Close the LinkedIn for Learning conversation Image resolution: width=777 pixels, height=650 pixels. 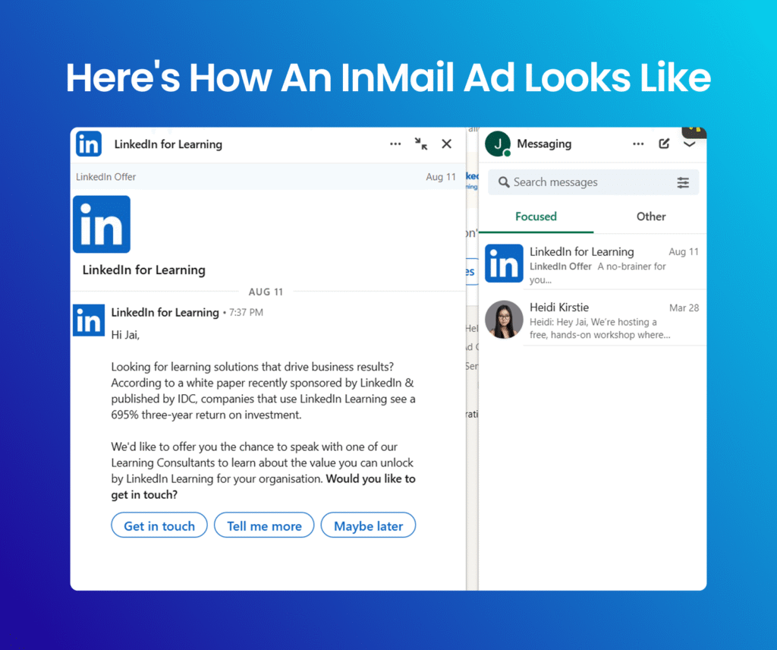[446, 144]
